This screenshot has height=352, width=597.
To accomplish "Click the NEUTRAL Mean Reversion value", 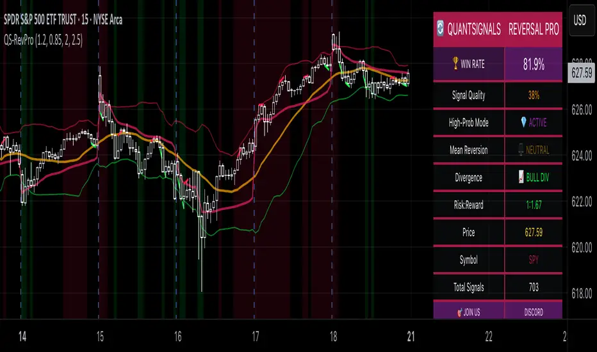I will pos(537,150).
